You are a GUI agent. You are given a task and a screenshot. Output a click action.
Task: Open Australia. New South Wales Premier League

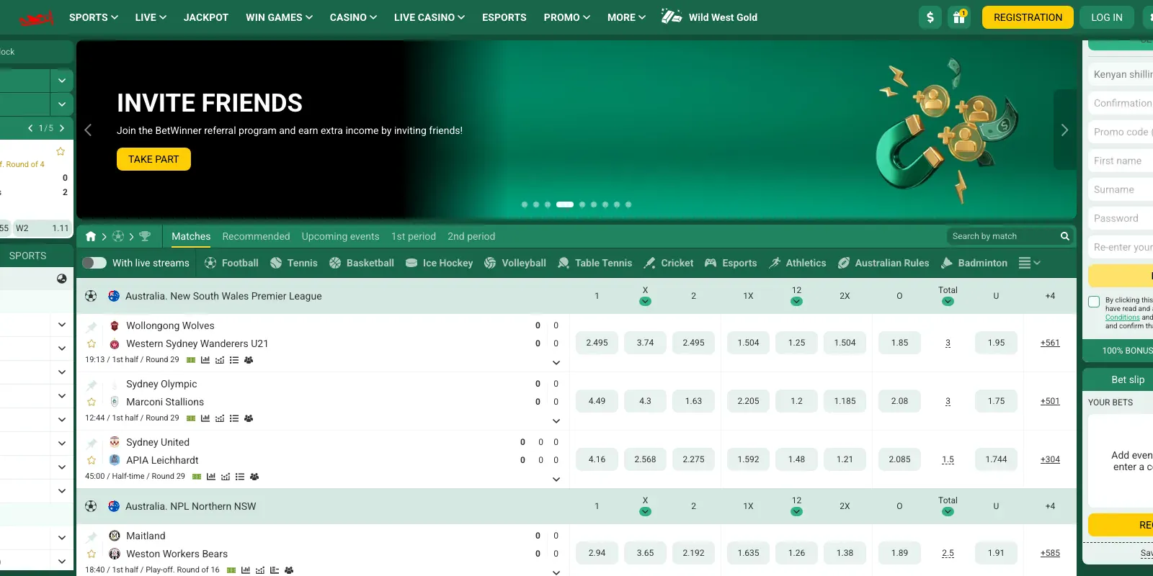(x=223, y=296)
